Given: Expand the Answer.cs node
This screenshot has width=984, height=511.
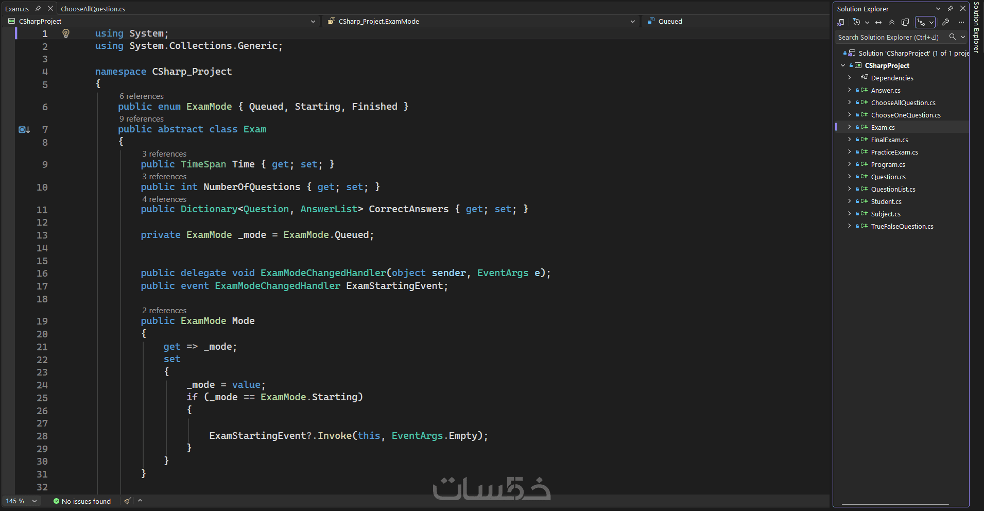Looking at the screenshot, I should tap(849, 90).
